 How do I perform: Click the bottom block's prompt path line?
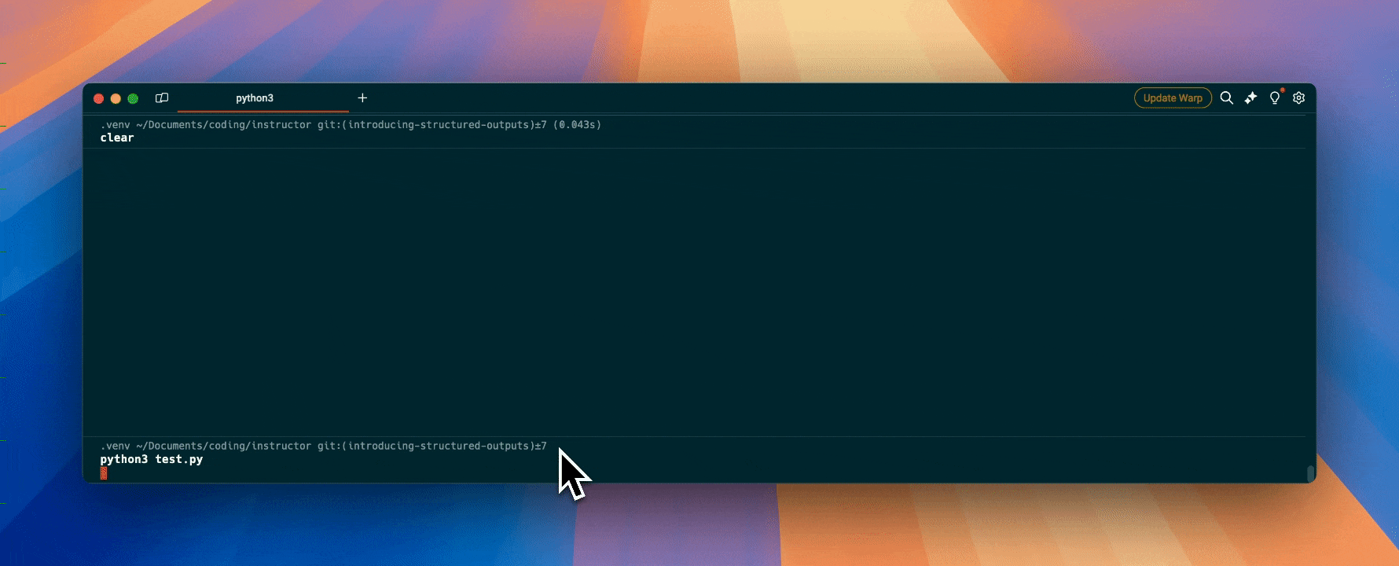click(x=322, y=446)
